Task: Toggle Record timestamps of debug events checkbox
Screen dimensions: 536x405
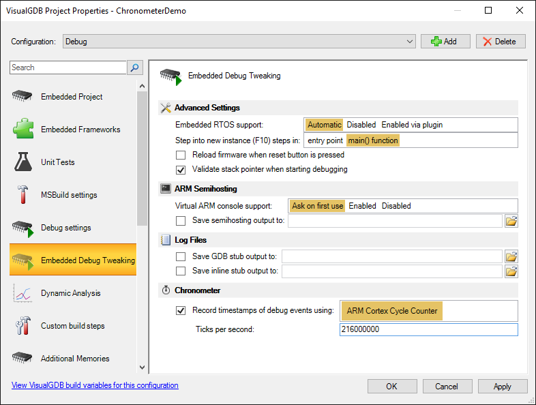Action: (181, 310)
